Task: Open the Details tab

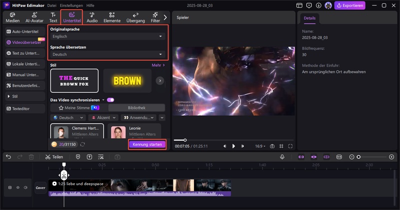Action: (309, 18)
